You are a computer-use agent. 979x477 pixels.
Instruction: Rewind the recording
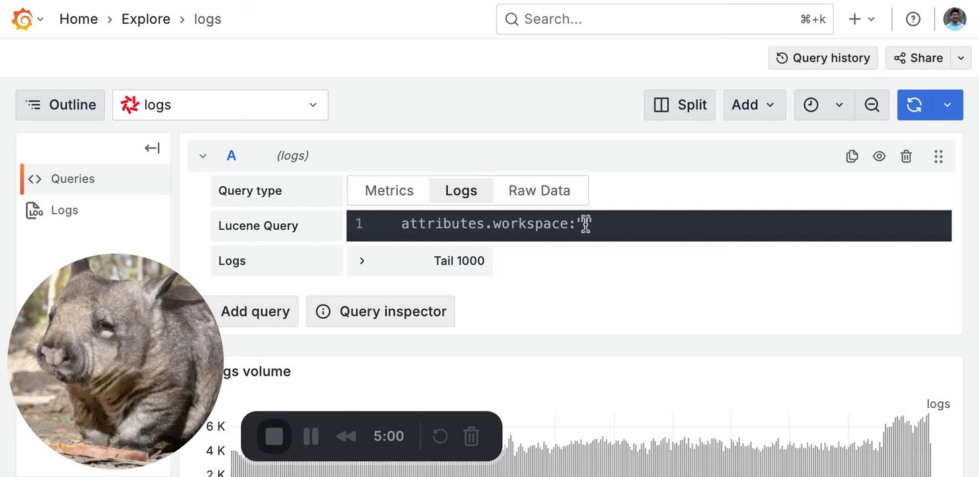(x=346, y=436)
